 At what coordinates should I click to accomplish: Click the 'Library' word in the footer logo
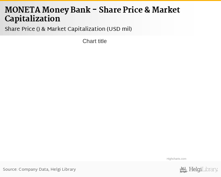[210, 170]
